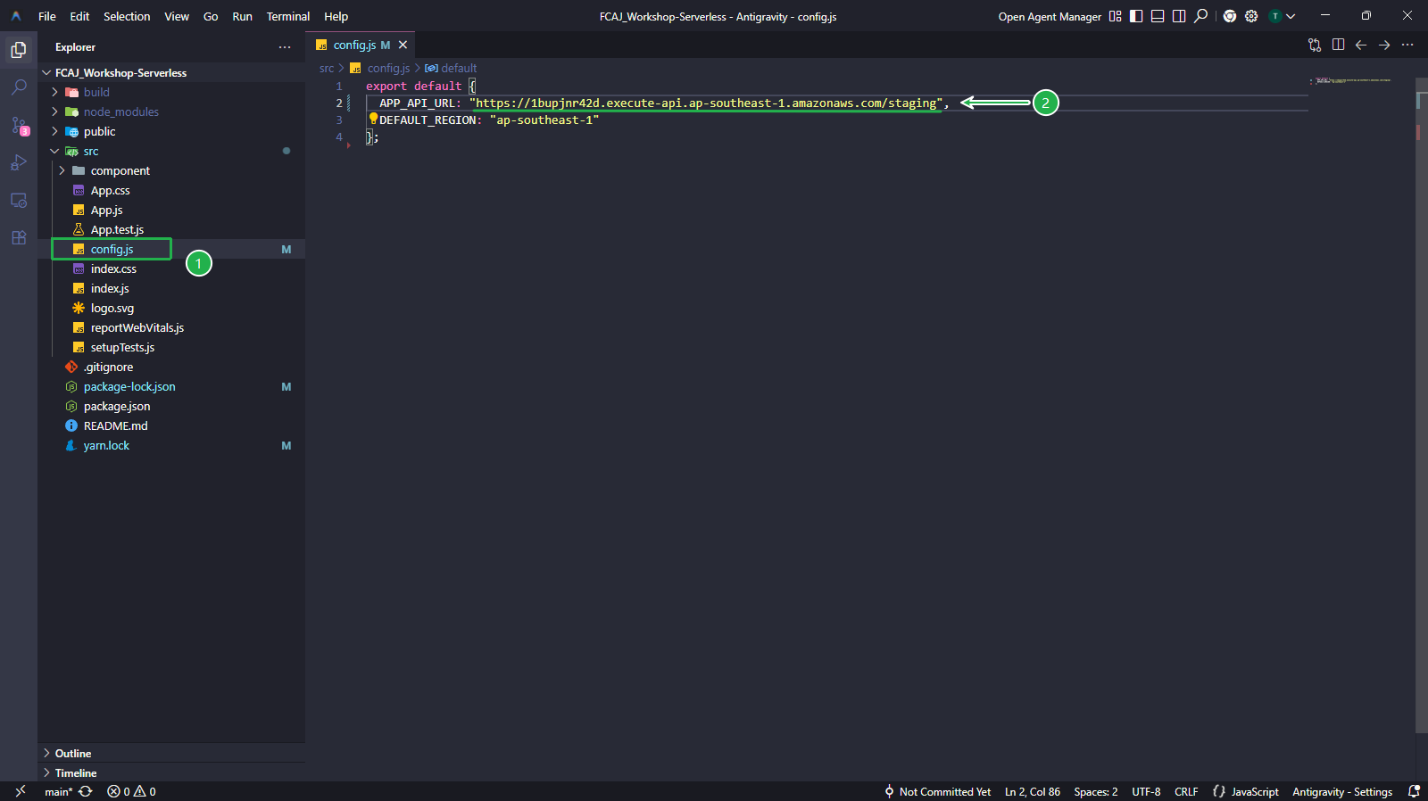Image resolution: width=1428 pixels, height=801 pixels.
Task: Click Open Agent Manager
Action: (1050, 17)
